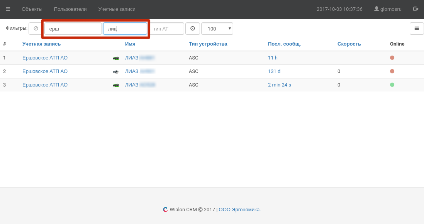Click the bus icon in row 1
This screenshot has height=224, width=424.
pyautogui.click(x=116, y=58)
